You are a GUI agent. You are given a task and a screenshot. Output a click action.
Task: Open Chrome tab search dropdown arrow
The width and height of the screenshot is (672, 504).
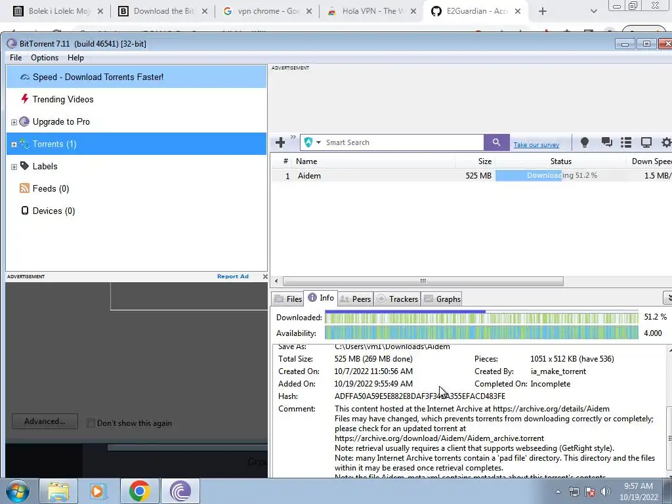[x=593, y=12]
